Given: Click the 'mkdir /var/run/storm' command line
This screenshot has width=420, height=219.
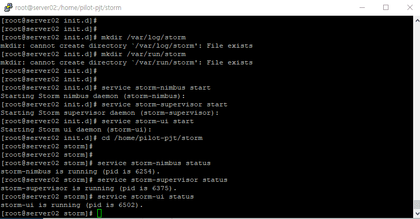Looking at the screenshot, I should click(x=93, y=54).
